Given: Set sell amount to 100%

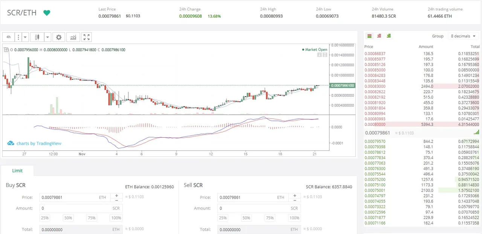Looking at the screenshot, I should coord(294,218).
